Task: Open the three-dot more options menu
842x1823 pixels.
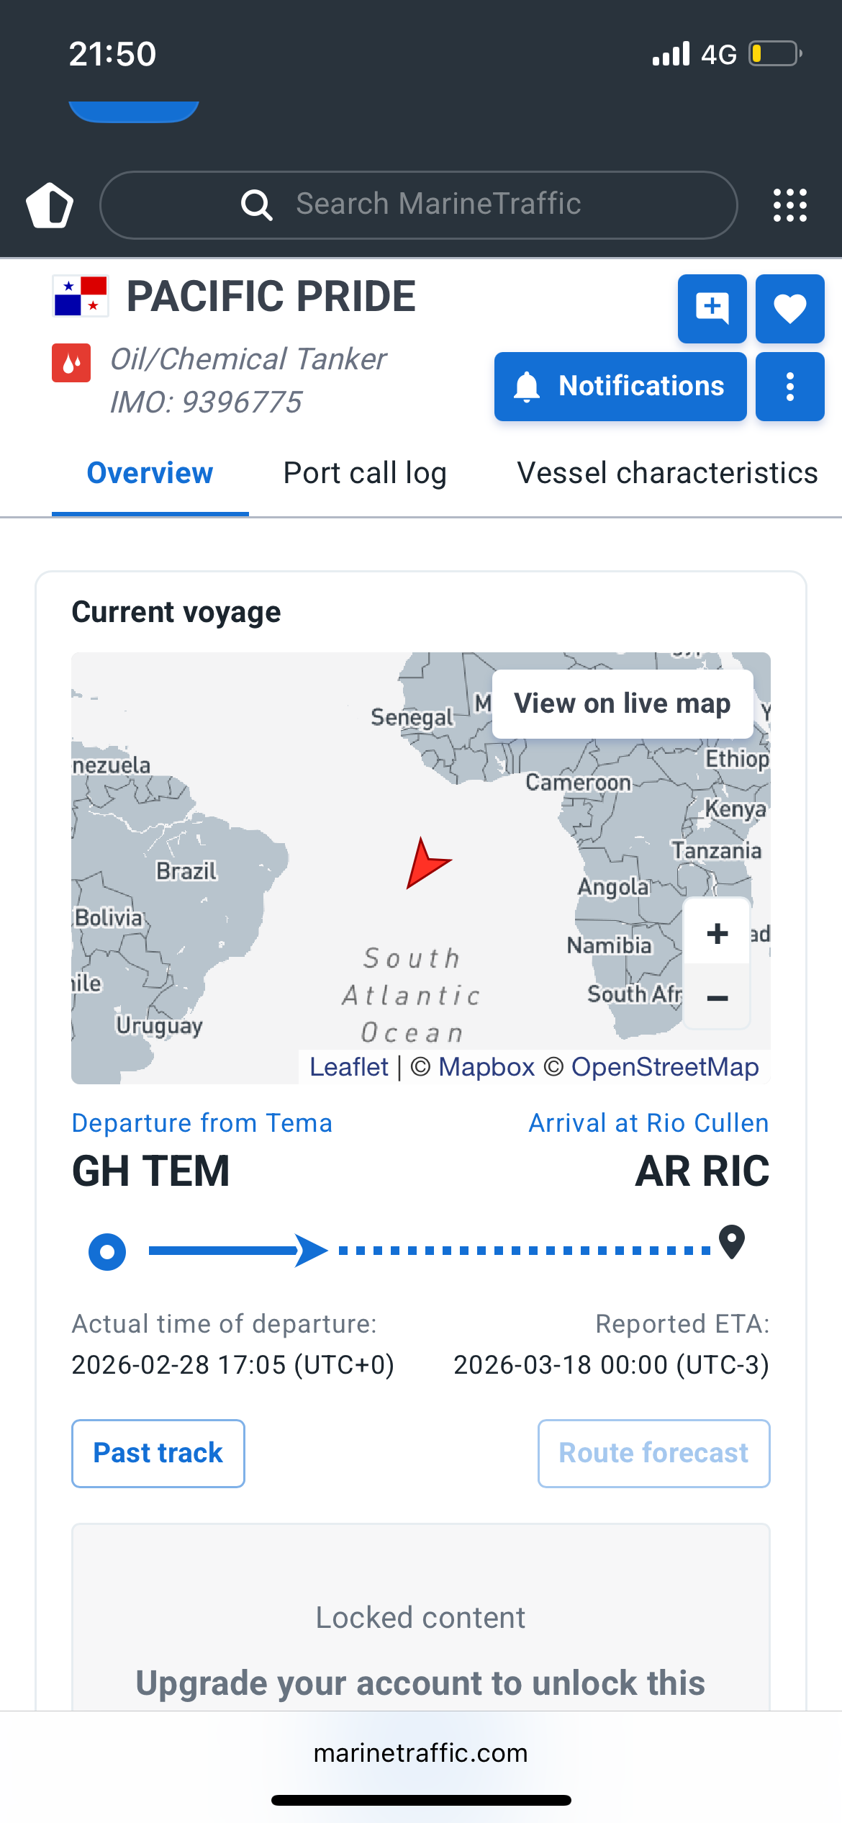Action: tap(789, 387)
